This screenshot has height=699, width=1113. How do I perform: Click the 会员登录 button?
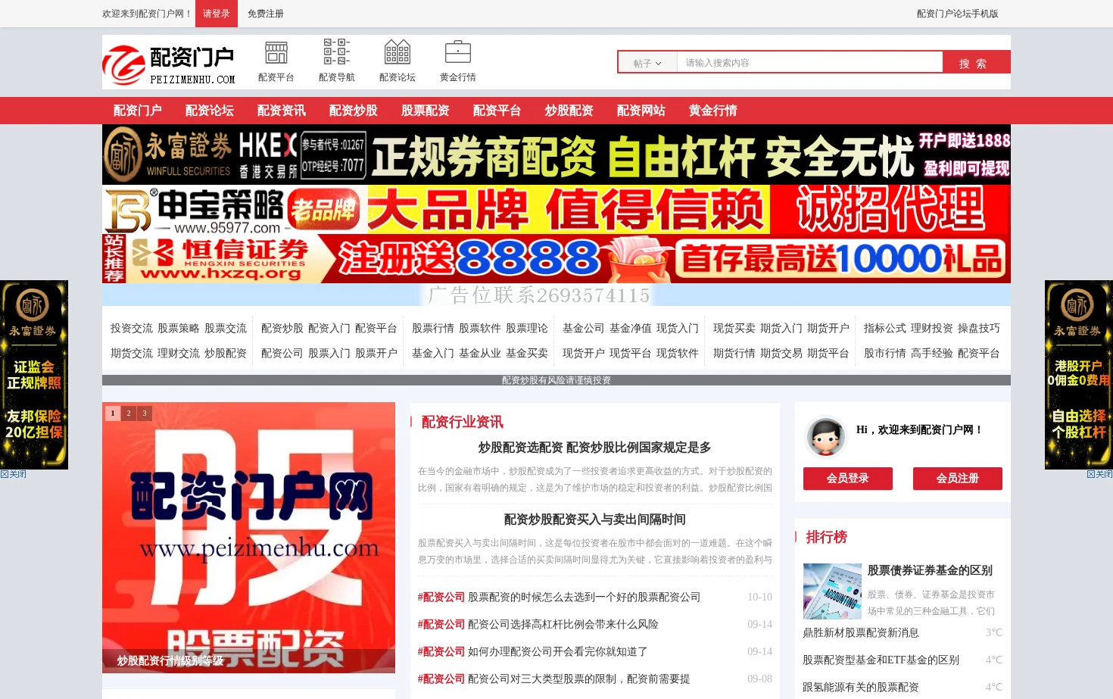(x=848, y=479)
